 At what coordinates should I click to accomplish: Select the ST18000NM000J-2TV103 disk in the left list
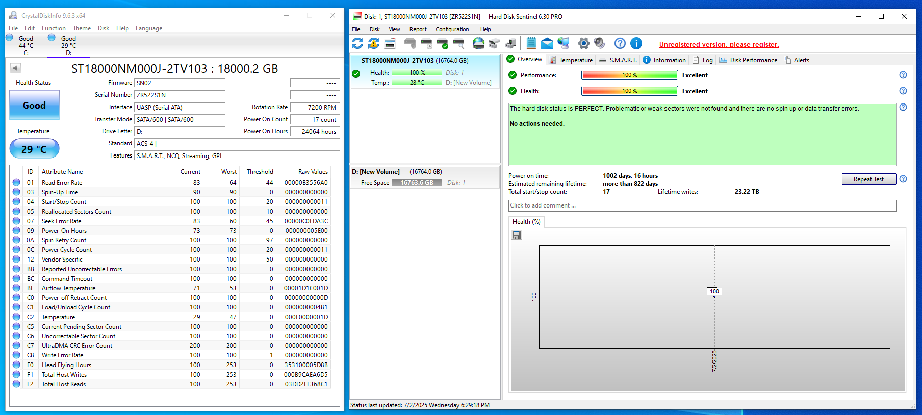425,71
